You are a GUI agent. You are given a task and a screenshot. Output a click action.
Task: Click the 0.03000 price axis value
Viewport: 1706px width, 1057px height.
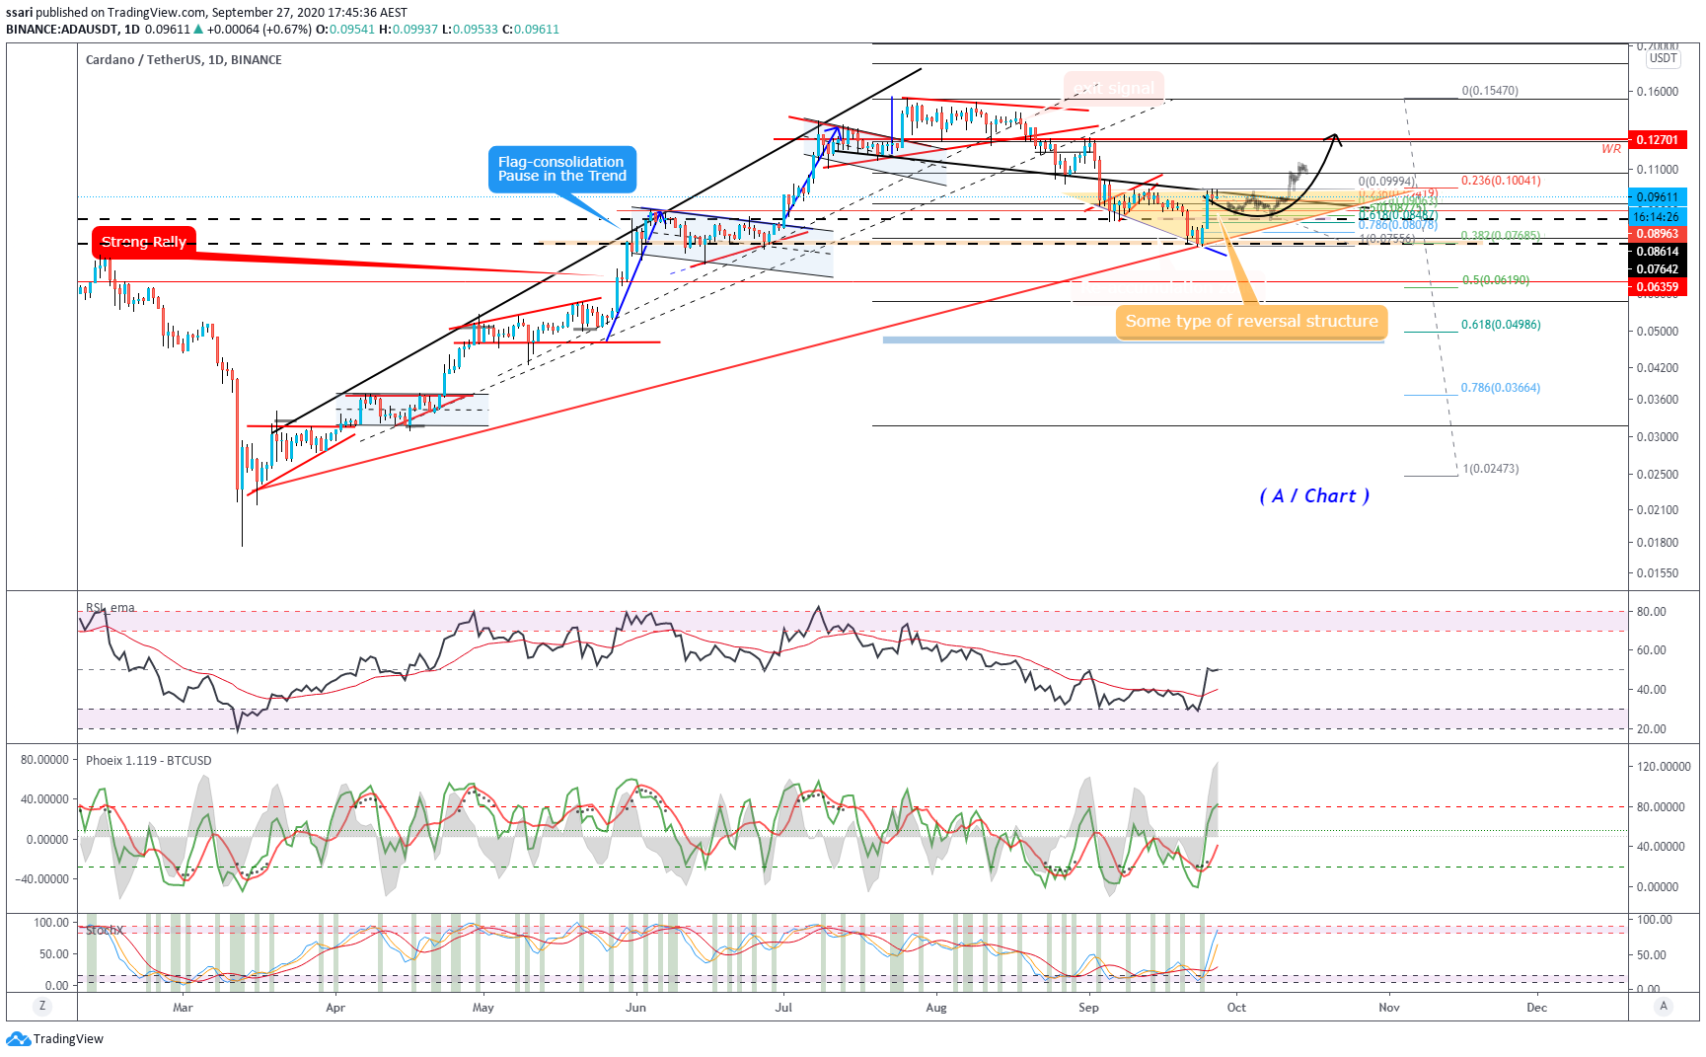(1658, 437)
